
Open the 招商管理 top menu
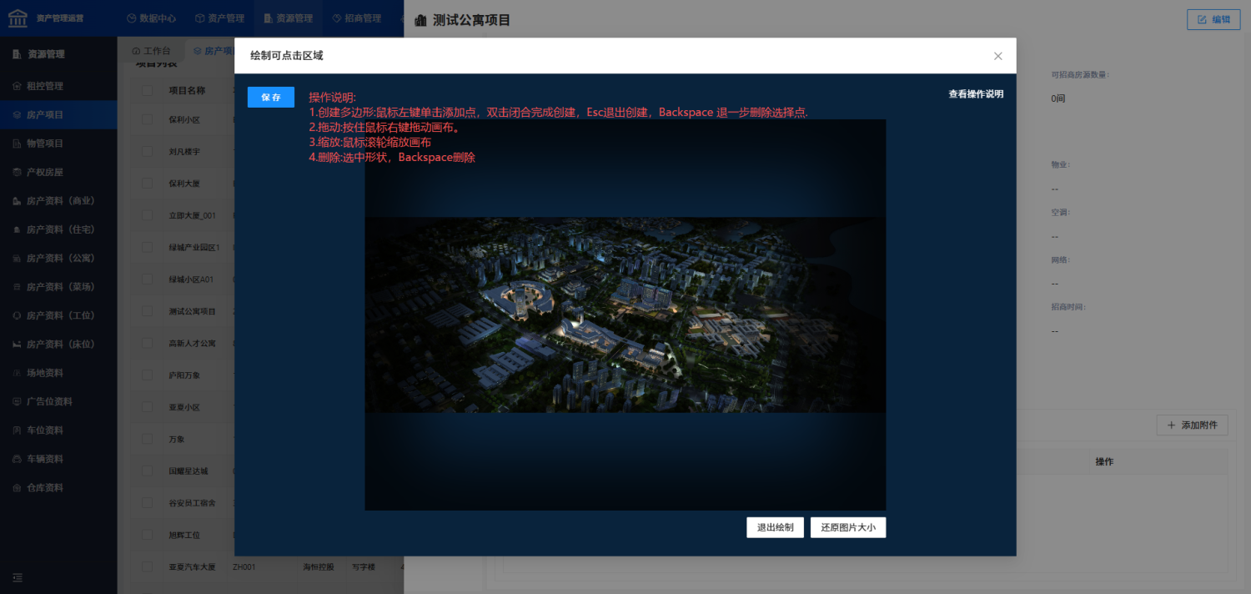(356, 18)
